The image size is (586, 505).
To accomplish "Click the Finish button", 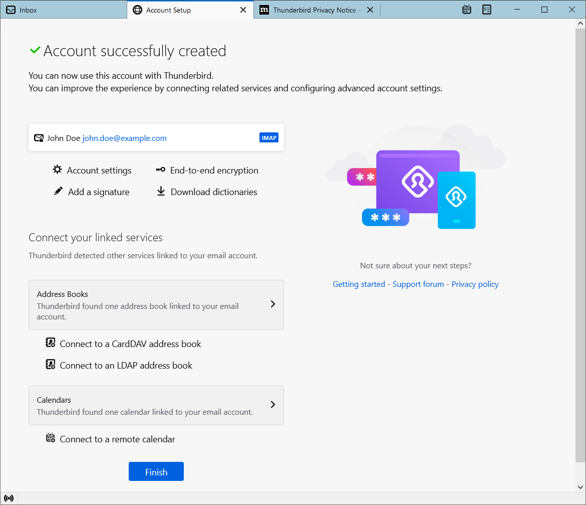I will [156, 472].
